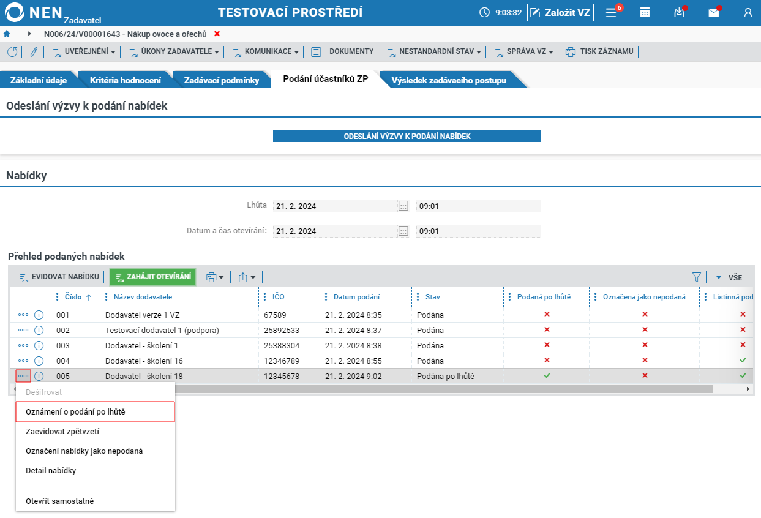Image resolution: width=761 pixels, height=518 pixels.
Task: Open row actions for offer 003
Action: pos(23,345)
